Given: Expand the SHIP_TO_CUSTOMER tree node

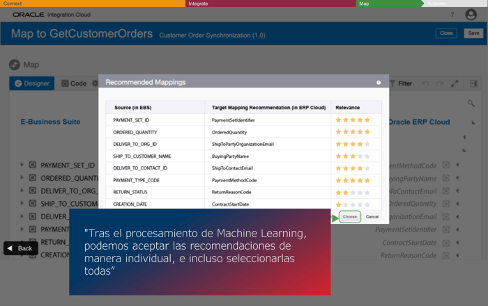Looking at the screenshot, I should pos(22,203).
